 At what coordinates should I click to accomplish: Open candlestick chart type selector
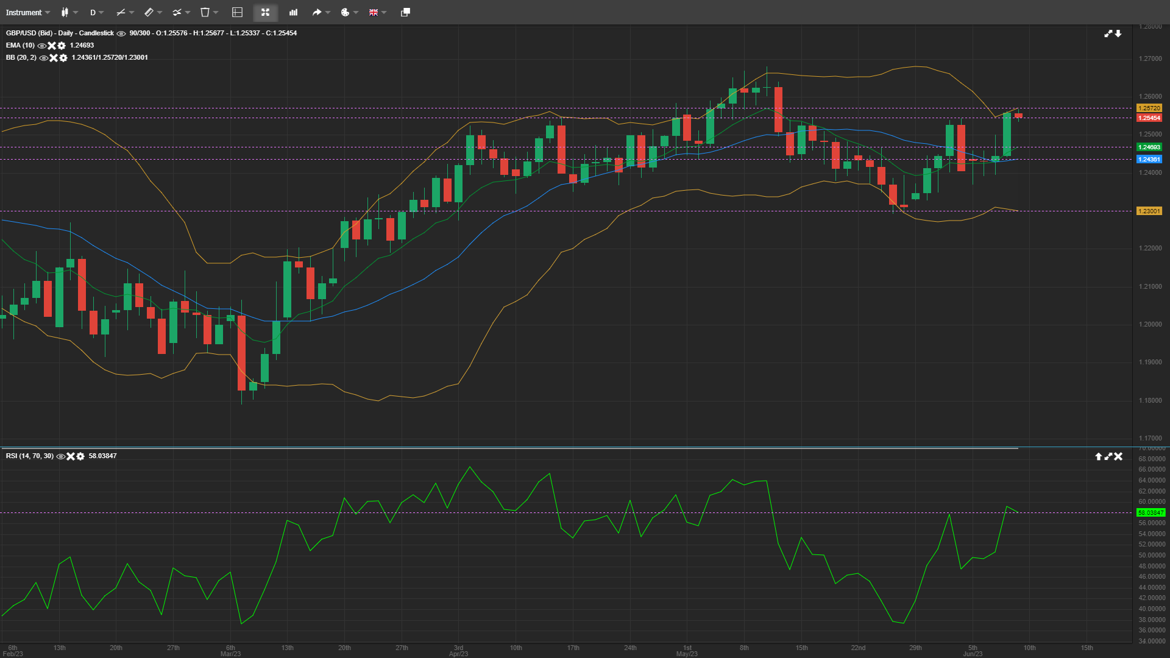tap(65, 12)
